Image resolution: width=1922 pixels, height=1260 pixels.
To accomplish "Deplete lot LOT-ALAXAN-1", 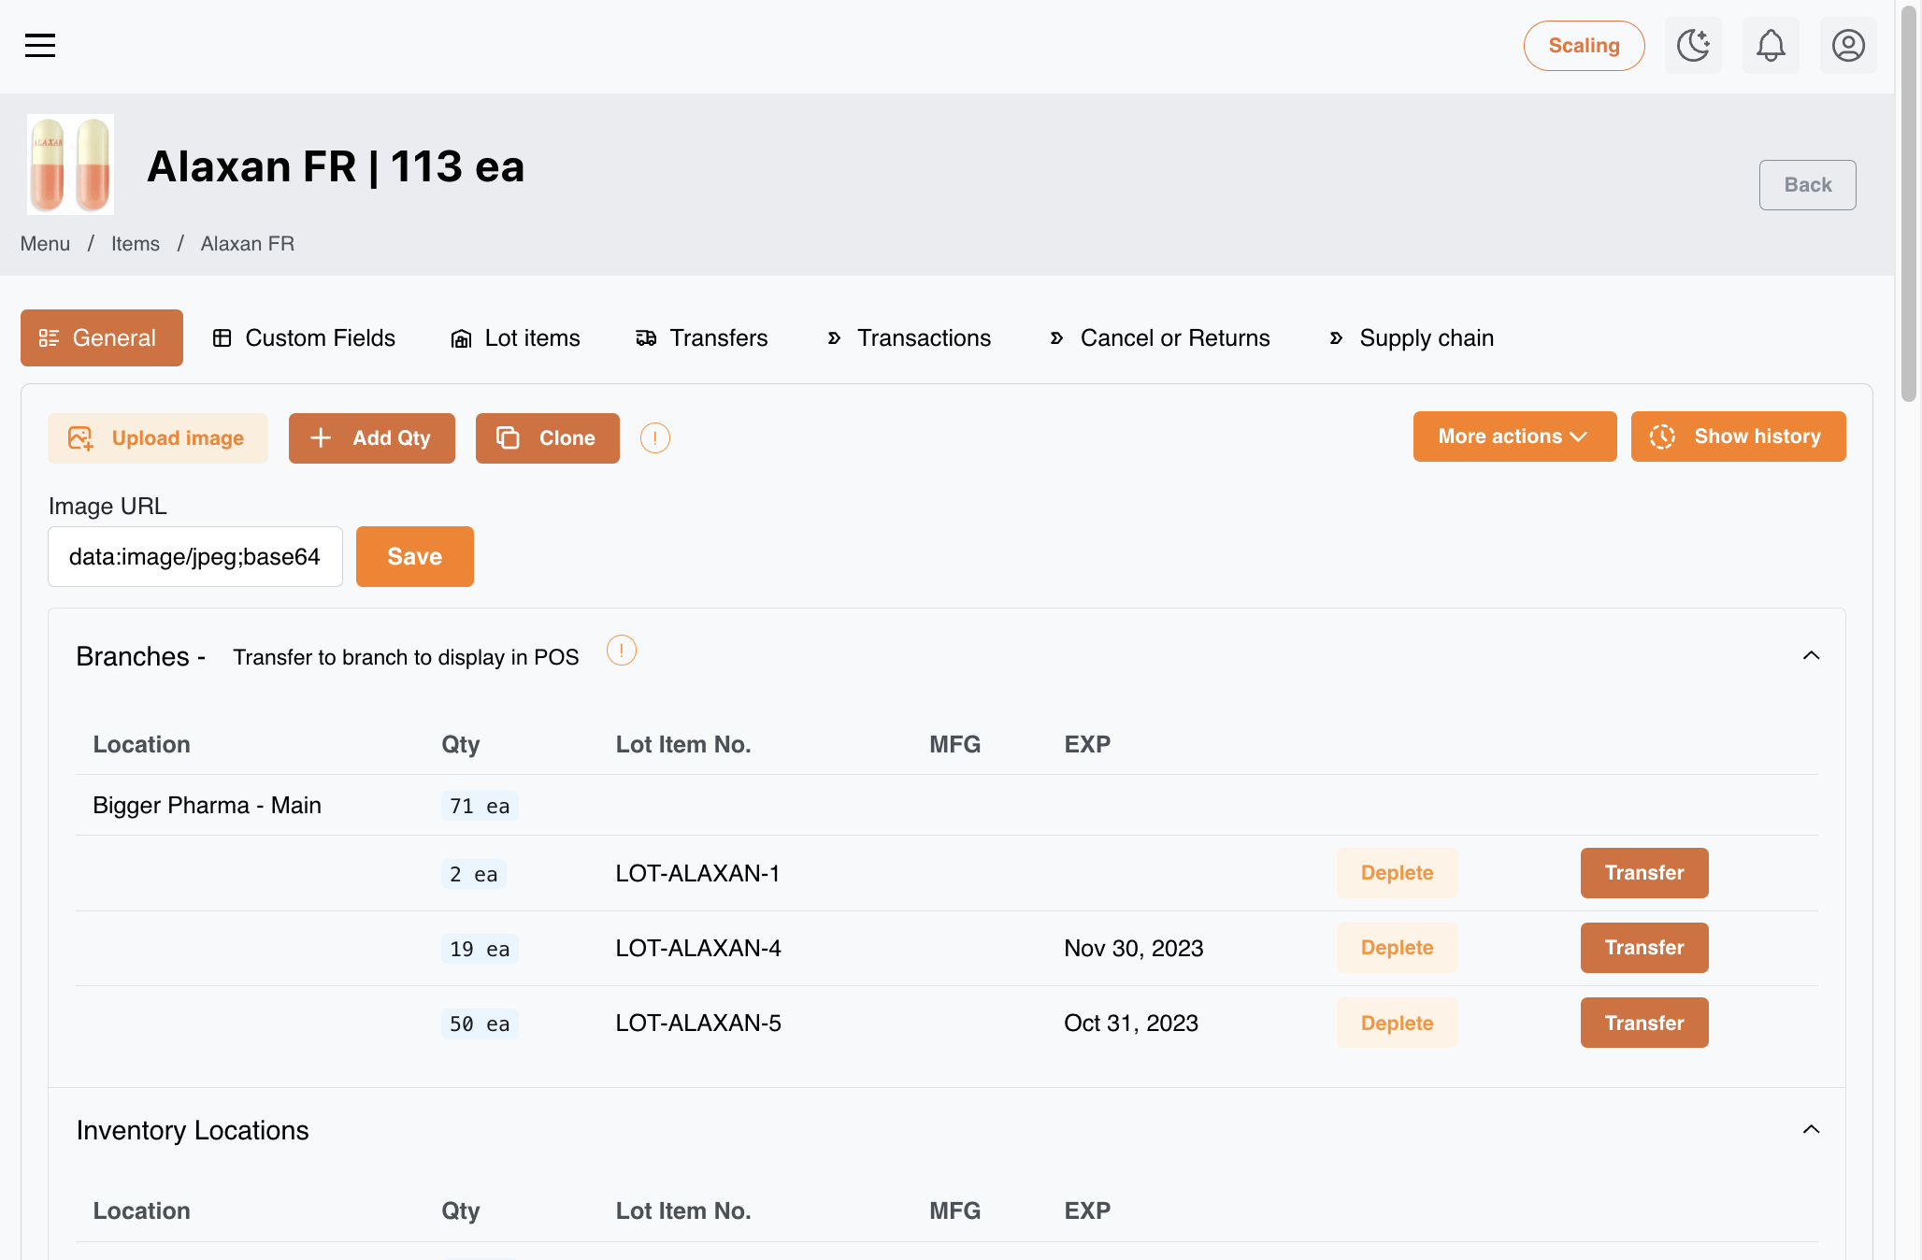I will [x=1397, y=873].
